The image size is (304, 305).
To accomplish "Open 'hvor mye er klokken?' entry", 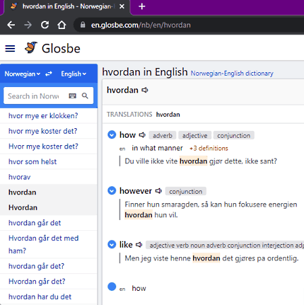I will (x=43, y=115).
